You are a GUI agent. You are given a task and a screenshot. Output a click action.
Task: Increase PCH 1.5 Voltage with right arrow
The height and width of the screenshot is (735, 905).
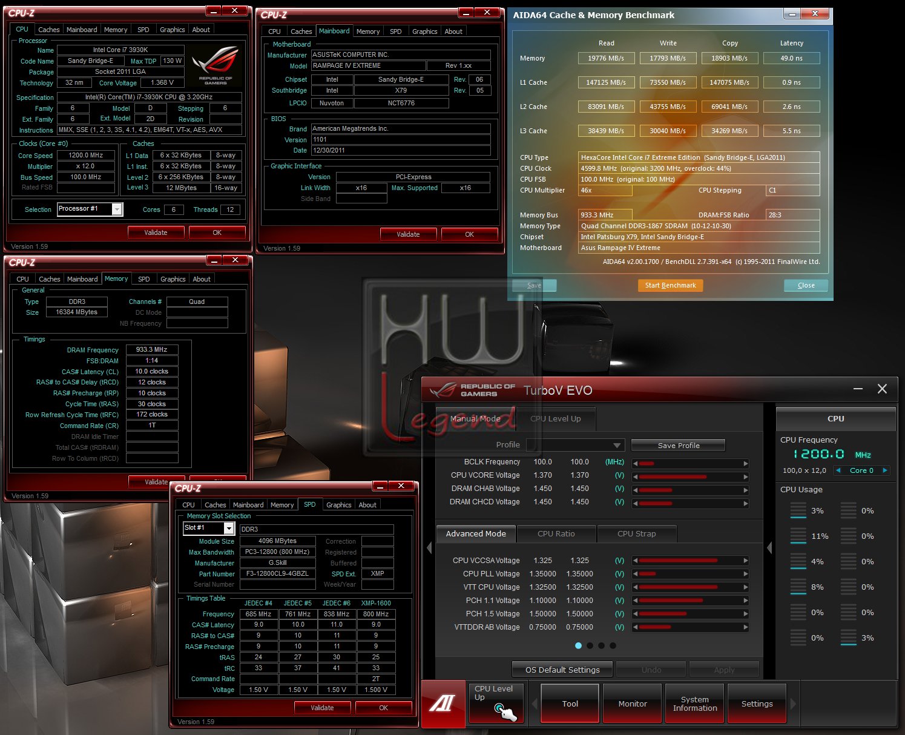click(746, 614)
